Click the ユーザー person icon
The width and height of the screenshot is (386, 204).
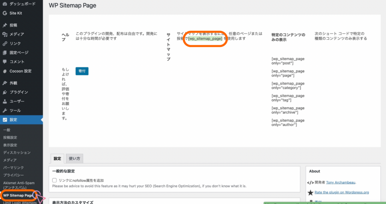(5, 101)
